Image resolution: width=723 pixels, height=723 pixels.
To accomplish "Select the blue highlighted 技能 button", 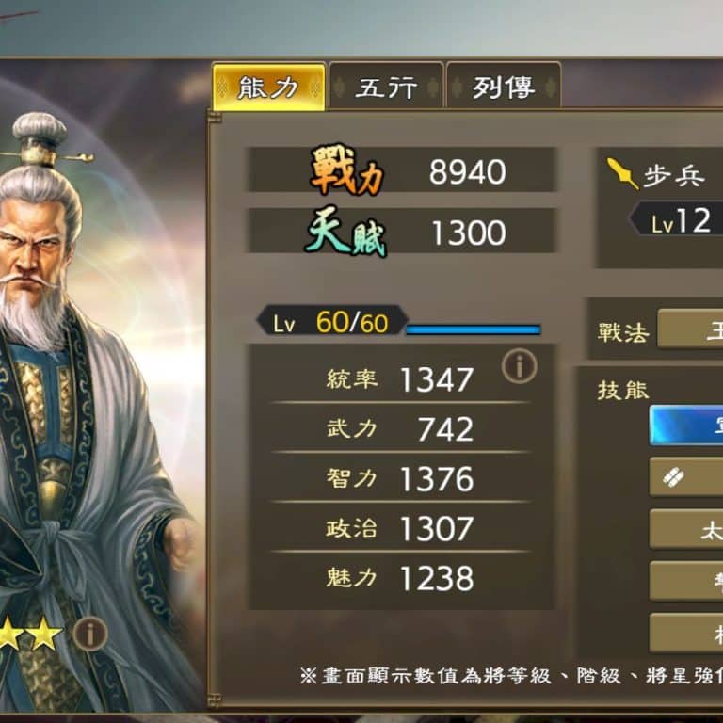I will coord(686,426).
